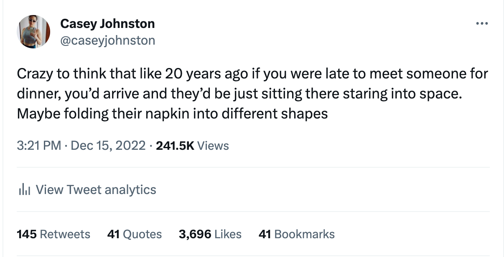504x257 pixels.
Task: Open Casey Johnston's profile picture
Action: [33, 32]
